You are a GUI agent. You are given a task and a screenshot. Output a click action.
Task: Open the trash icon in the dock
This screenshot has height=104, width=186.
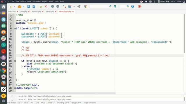pyautogui.click(x=3, y=101)
